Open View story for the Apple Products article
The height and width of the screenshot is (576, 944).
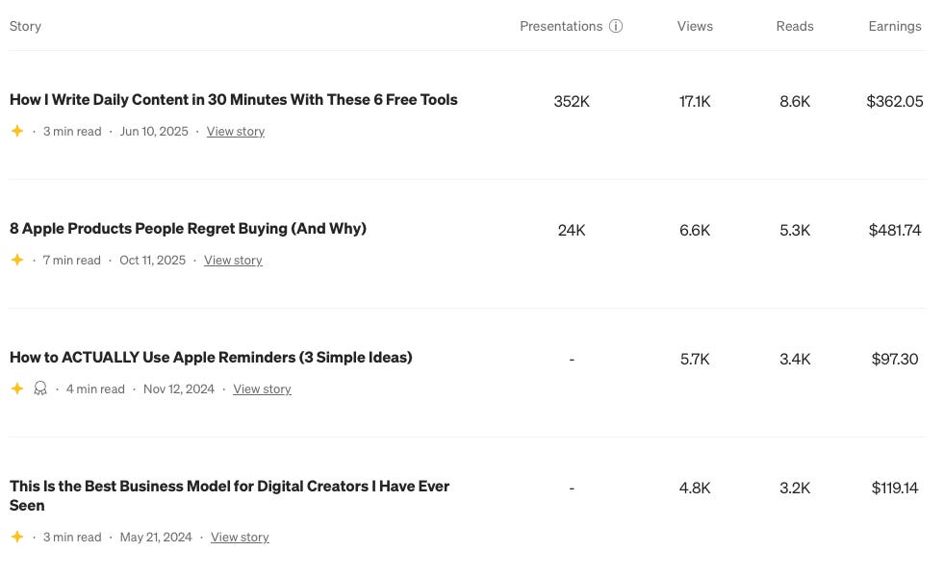[232, 260]
